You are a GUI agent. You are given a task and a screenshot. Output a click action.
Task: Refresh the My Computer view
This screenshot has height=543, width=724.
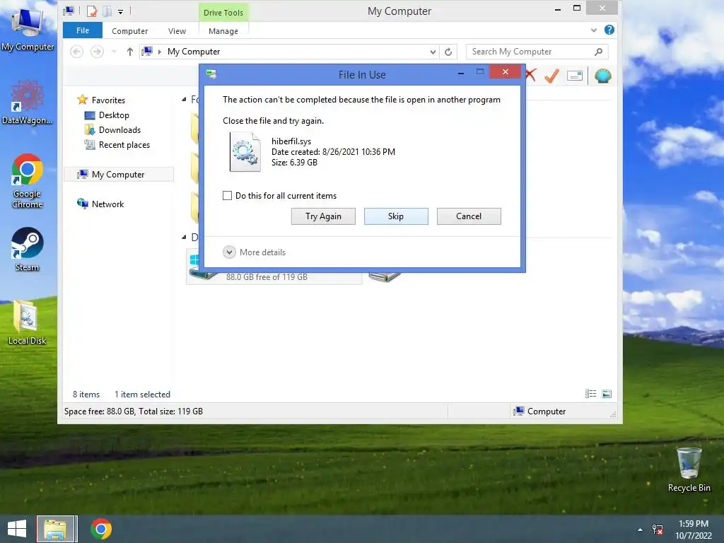click(448, 52)
